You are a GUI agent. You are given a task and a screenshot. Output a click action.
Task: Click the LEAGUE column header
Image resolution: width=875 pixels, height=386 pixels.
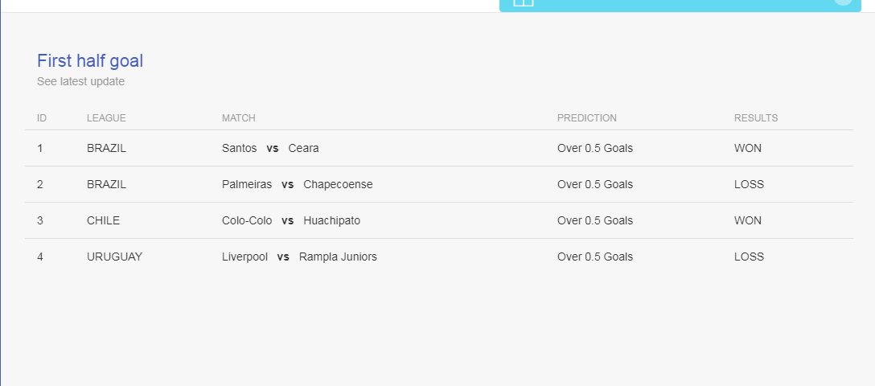click(x=106, y=118)
